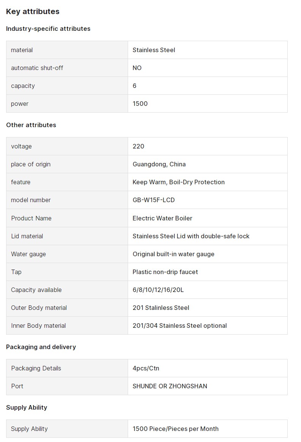Screen dimensions: 301x442
Task: Click the Plastic non-drip faucet value
Action: click(165, 272)
